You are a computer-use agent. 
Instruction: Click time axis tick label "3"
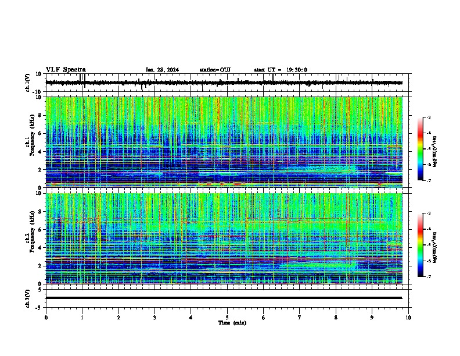tap(154, 318)
